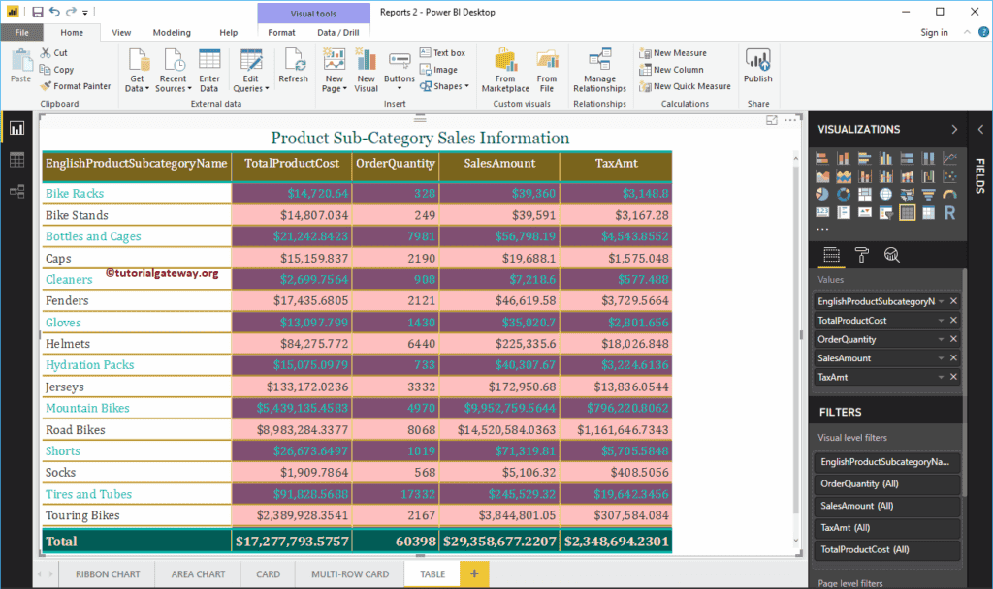The image size is (993, 589).
Task: Switch to the Modeling ribbon tab
Action: (172, 32)
